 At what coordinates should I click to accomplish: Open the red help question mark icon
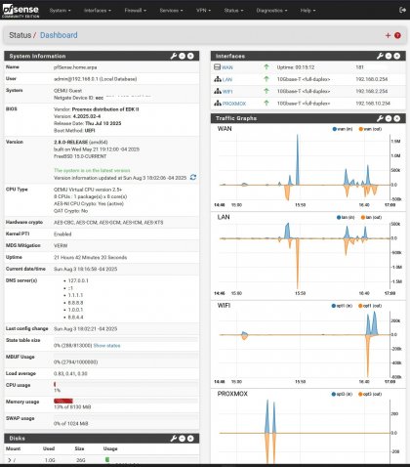pos(397,35)
